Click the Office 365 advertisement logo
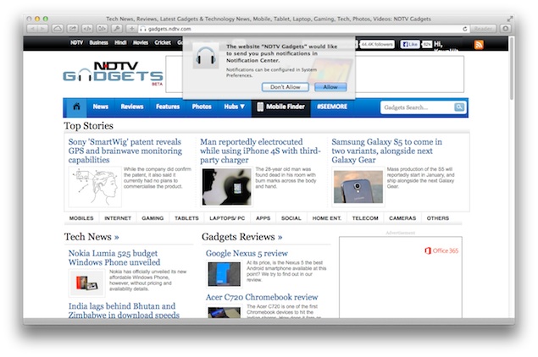Viewport: 538px width, 357px height. [441, 250]
